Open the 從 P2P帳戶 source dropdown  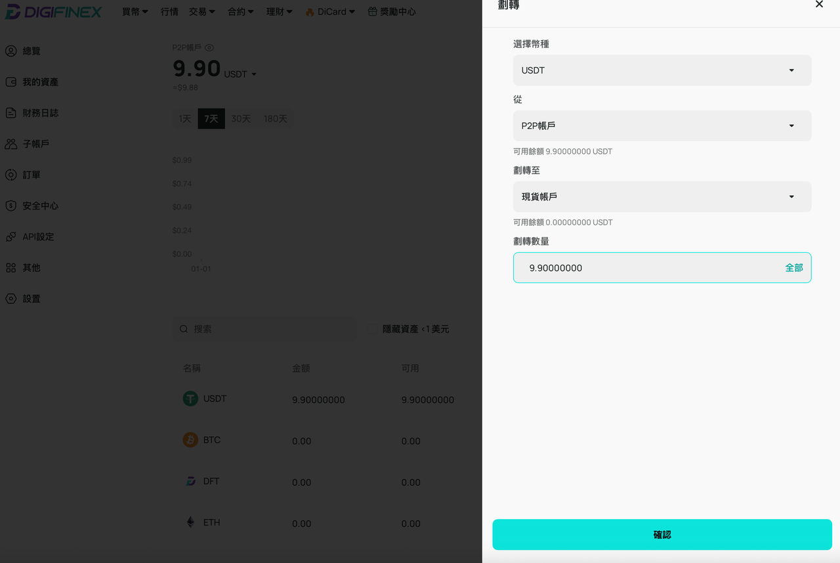coord(662,125)
